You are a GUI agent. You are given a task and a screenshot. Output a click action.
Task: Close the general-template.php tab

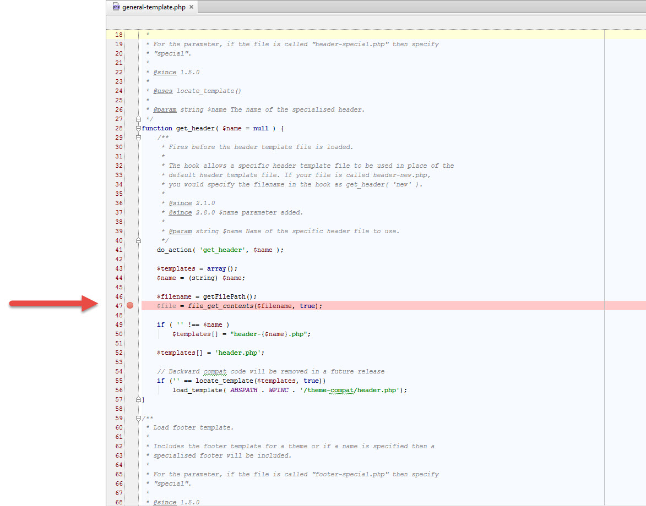(x=191, y=7)
